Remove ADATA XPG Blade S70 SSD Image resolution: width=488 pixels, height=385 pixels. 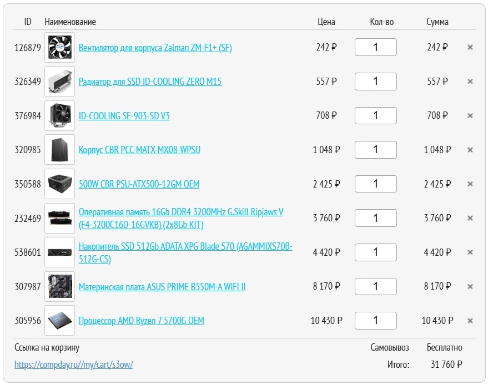(470, 252)
